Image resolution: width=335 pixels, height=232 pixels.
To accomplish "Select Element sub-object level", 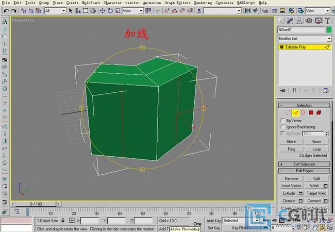I will [x=319, y=112].
